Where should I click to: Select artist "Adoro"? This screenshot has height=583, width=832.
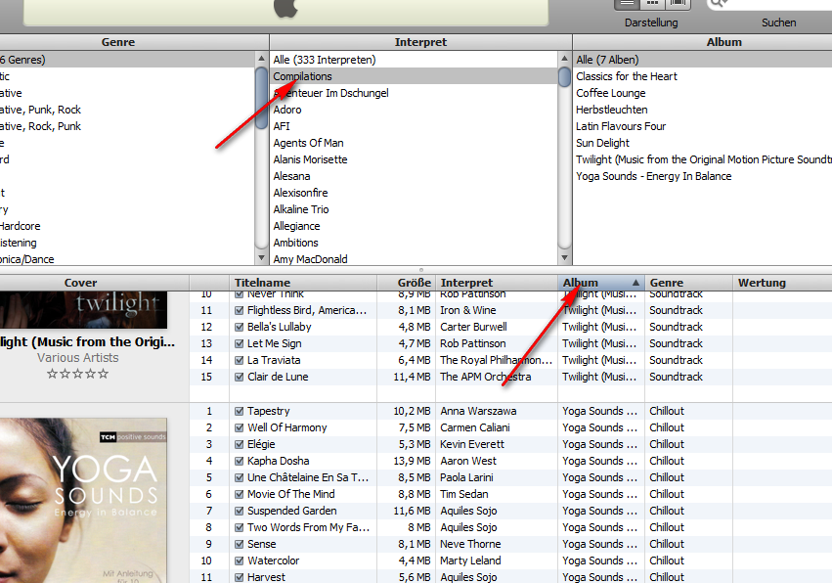pyautogui.click(x=414, y=110)
